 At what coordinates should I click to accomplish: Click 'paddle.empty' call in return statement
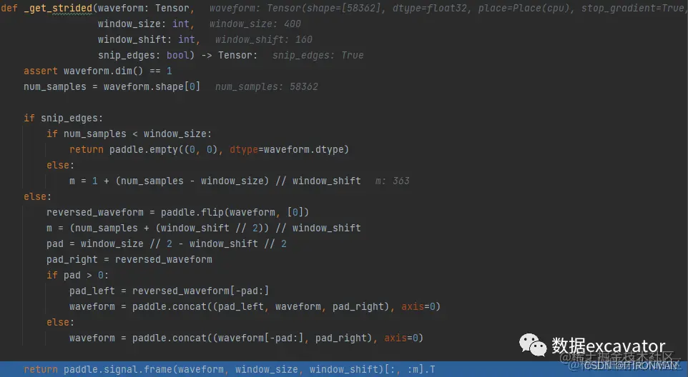[144, 150]
